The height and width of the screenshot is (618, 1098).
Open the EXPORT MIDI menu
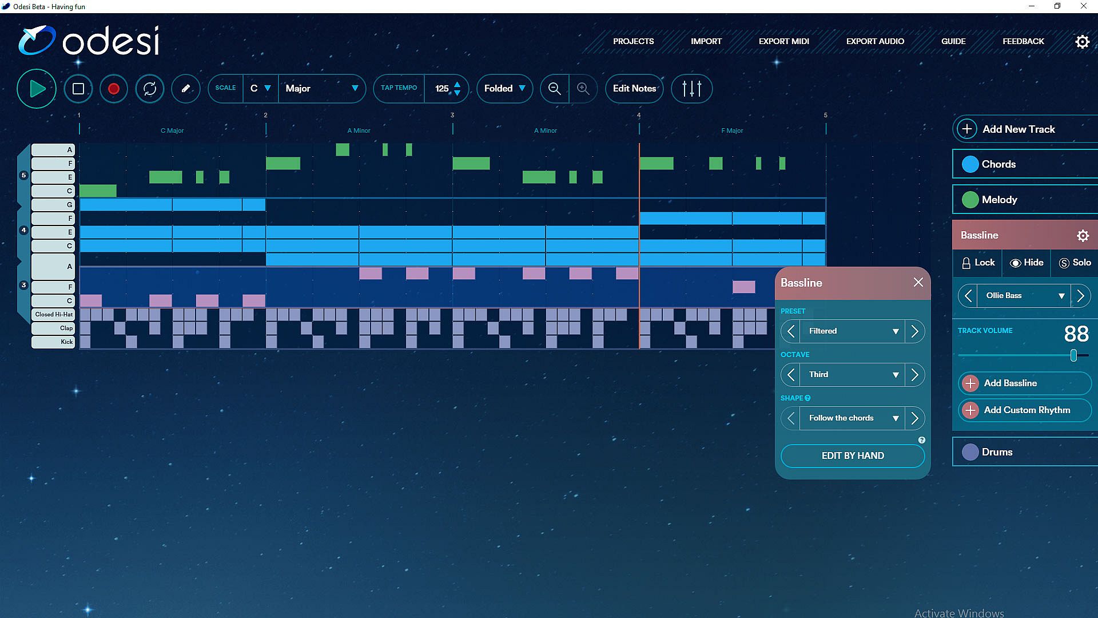(783, 41)
